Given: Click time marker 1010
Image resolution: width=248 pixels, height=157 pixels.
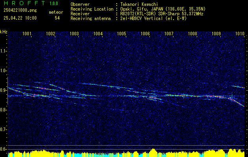Looking at the screenshot, I should pos(240,33).
